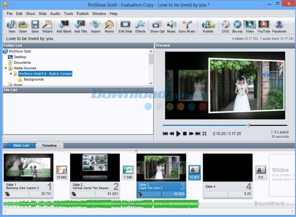Click the preview playback position slider

point(248,126)
